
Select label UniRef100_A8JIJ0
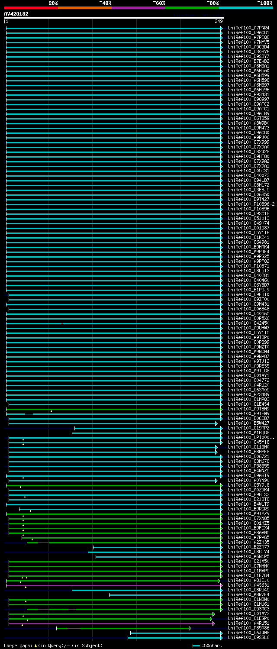248,580
